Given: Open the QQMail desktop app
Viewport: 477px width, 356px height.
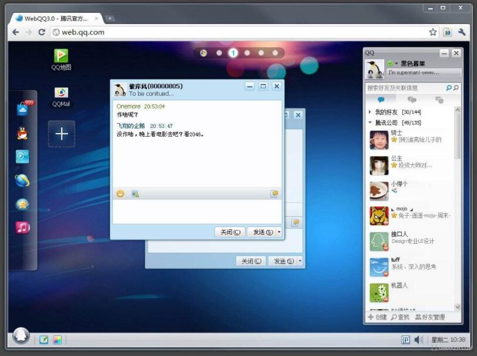Looking at the screenshot, I should [61, 97].
